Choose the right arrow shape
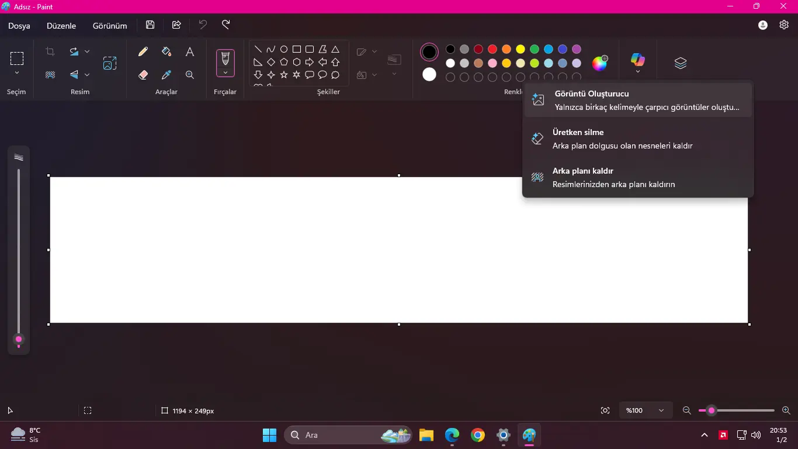This screenshot has width=798, height=449. coord(310,62)
